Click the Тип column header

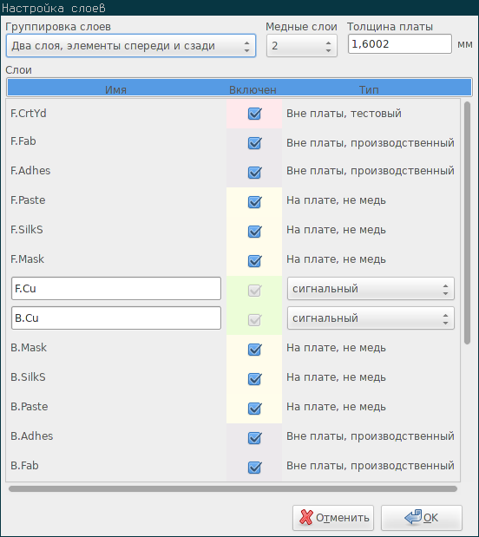click(369, 89)
